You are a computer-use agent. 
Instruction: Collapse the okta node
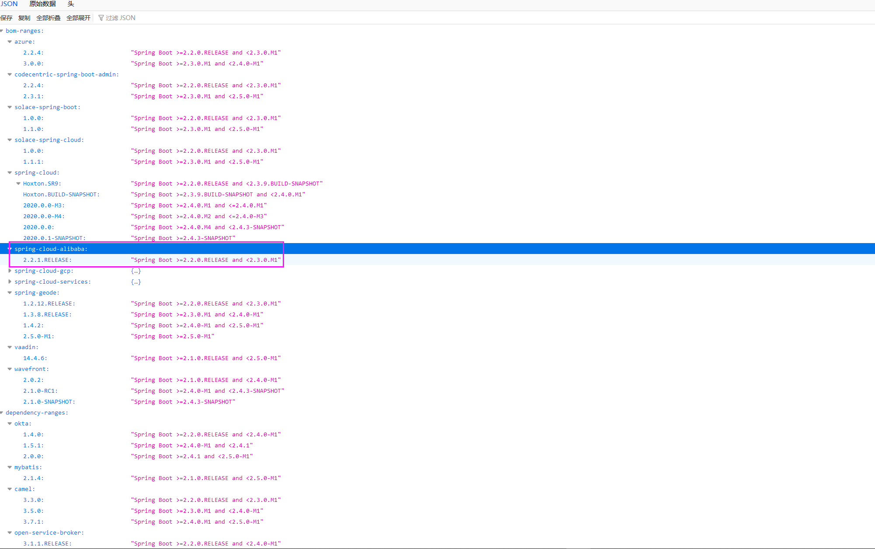[10, 424]
